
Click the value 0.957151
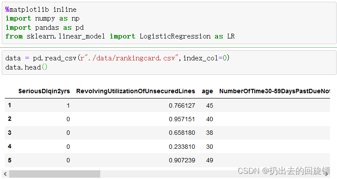tap(182, 119)
